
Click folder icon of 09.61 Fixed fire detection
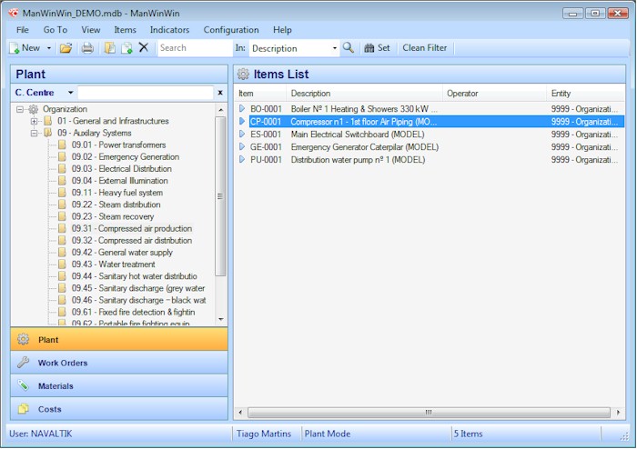click(x=62, y=312)
